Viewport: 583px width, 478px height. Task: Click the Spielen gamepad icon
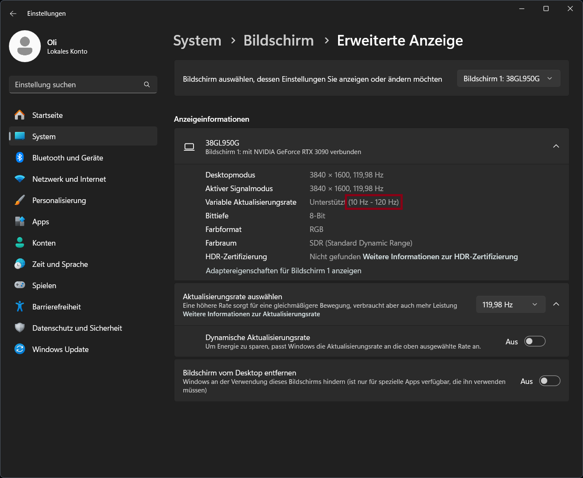pos(20,285)
